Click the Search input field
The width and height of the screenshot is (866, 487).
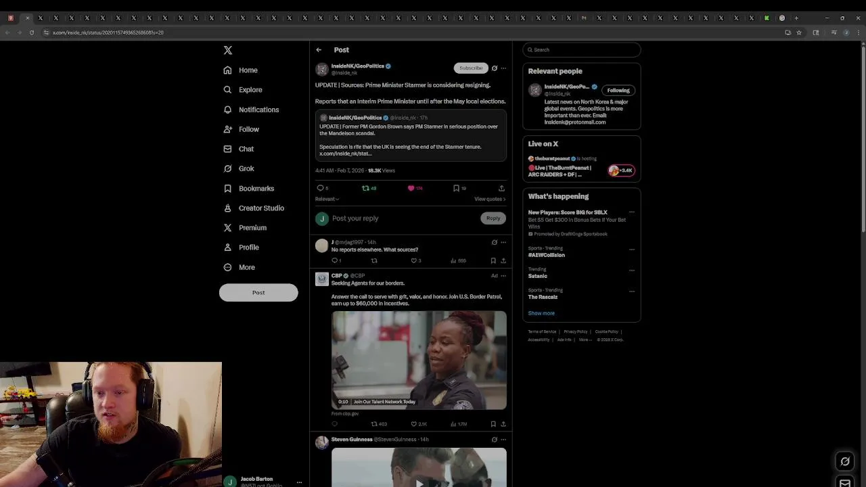pyautogui.click(x=582, y=49)
